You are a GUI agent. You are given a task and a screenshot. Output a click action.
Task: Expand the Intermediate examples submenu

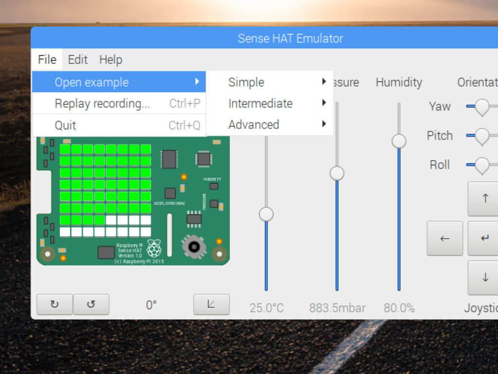click(x=270, y=103)
